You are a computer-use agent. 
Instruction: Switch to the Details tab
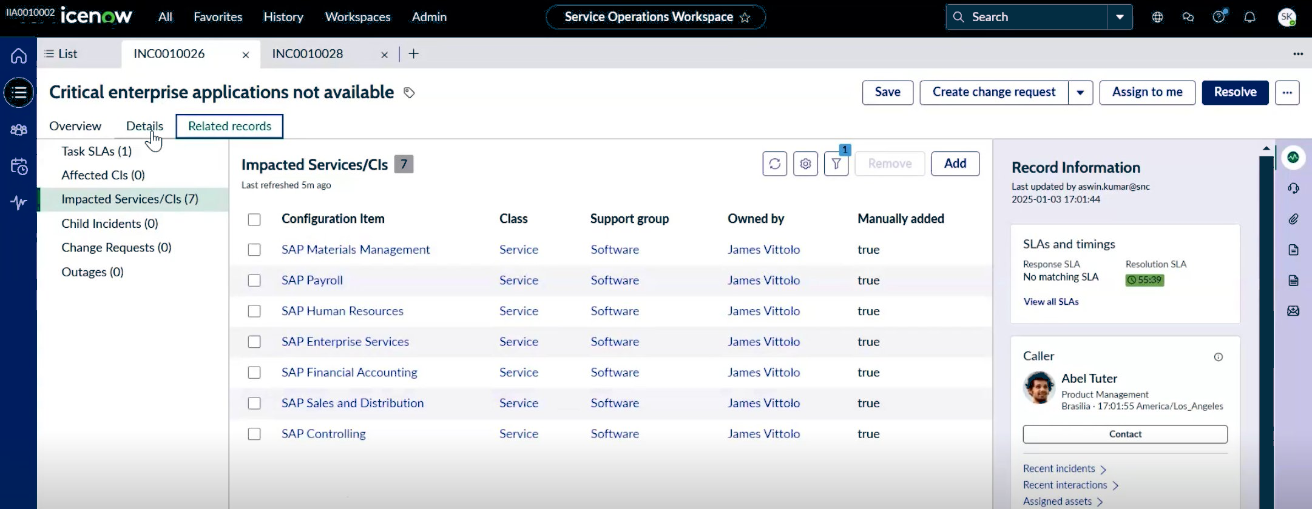point(144,126)
